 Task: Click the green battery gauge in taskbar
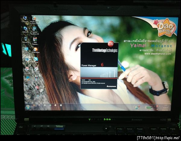point(149,107)
